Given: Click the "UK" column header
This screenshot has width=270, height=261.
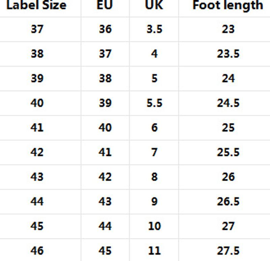Looking at the screenshot, I should click(x=154, y=5).
